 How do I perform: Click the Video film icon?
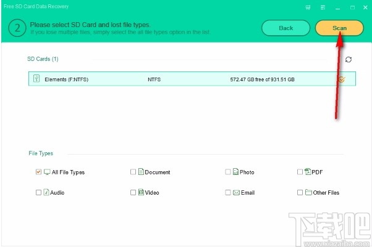[x=141, y=192]
